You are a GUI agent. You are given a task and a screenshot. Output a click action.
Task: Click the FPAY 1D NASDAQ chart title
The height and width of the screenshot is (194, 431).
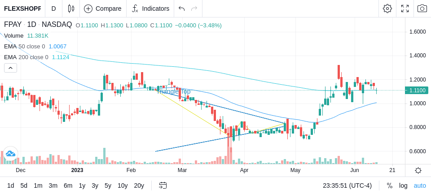tap(38, 25)
